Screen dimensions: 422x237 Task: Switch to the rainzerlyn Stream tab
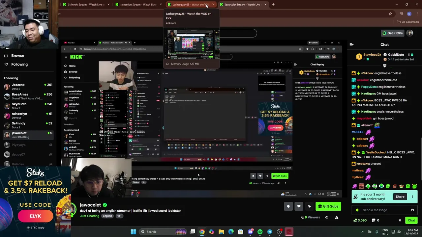138,5
